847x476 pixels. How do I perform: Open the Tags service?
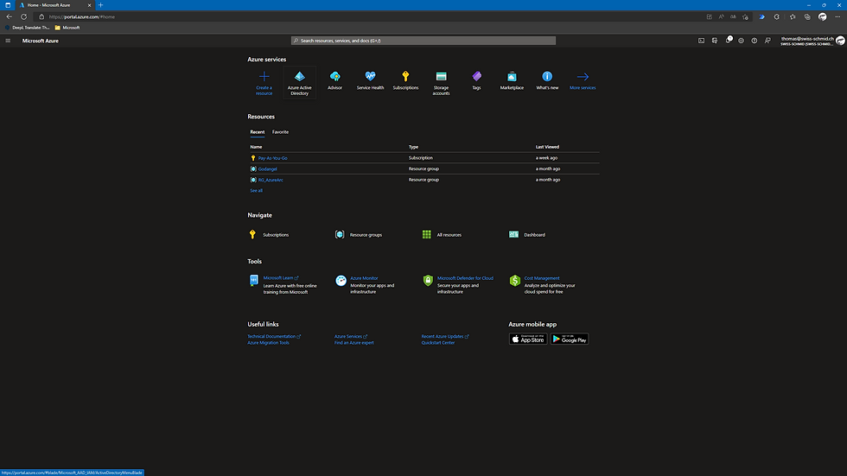point(476,80)
